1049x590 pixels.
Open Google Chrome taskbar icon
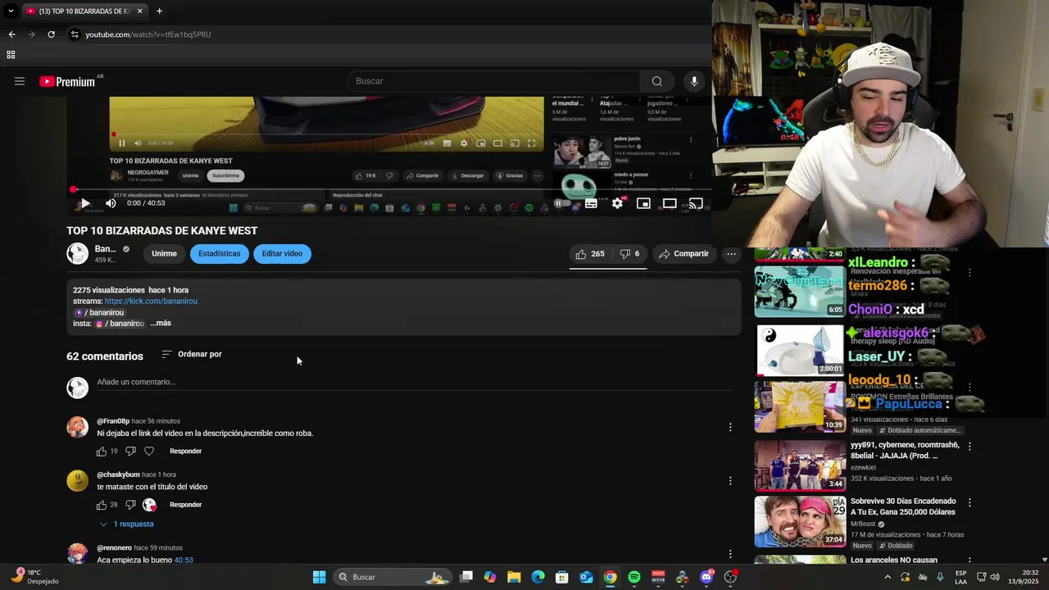[611, 577]
